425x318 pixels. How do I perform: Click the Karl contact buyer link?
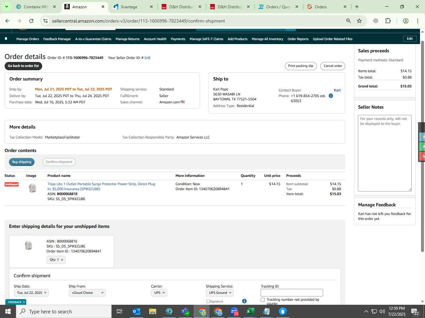(x=337, y=90)
